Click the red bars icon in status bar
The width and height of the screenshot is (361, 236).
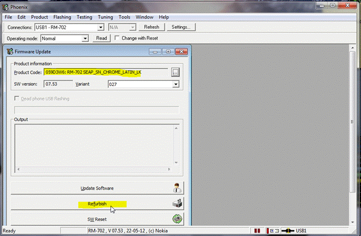(257, 231)
